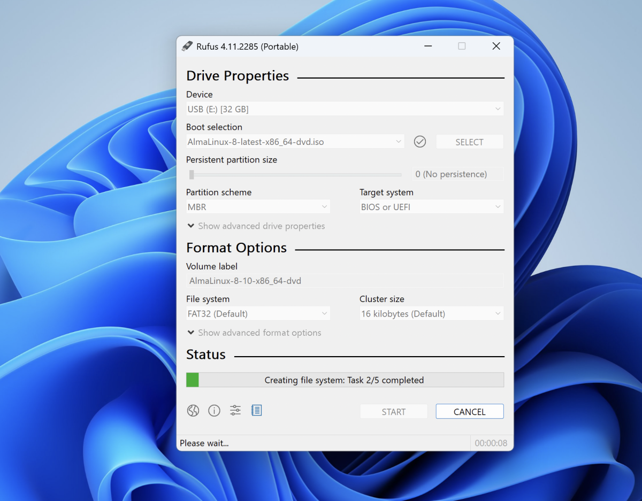Open the Device dropdown USB (E:)
Screen dimensions: 642x501
(x=345, y=109)
